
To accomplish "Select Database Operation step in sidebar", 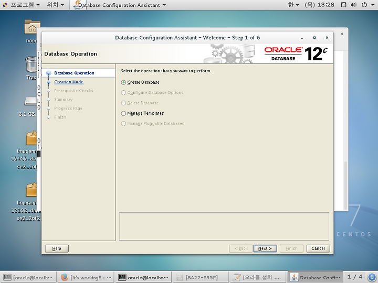I will (x=74, y=73).
